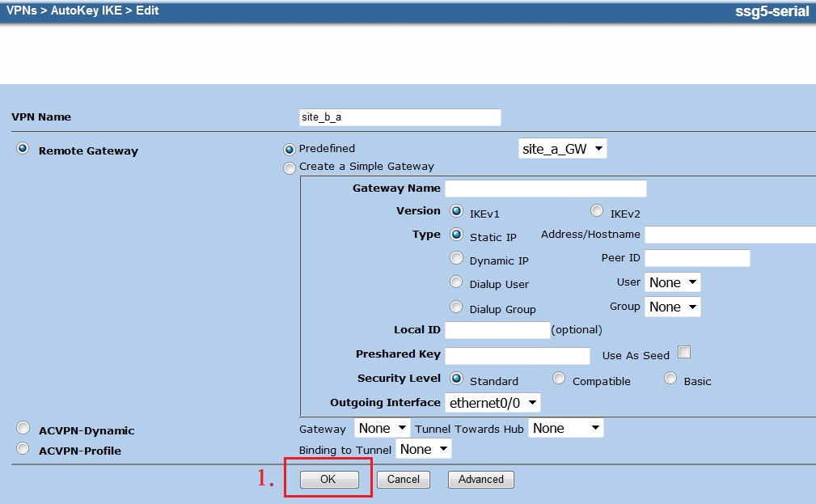This screenshot has height=504, width=816.
Task: Click inside the Preshared Key field
Action: (517, 355)
